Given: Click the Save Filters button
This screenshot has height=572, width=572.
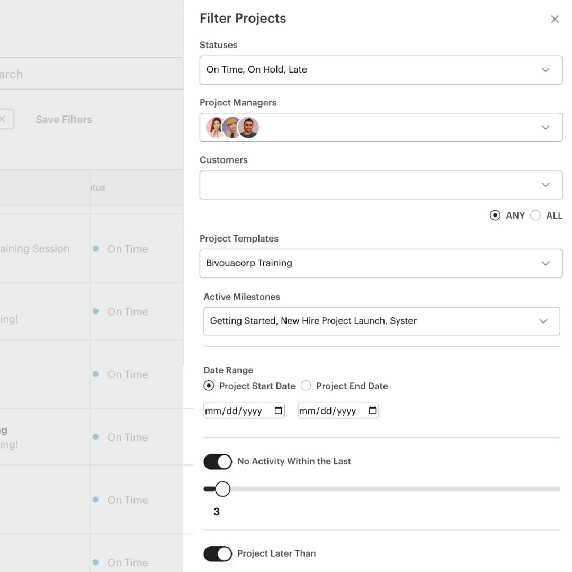Looking at the screenshot, I should pyautogui.click(x=64, y=119).
